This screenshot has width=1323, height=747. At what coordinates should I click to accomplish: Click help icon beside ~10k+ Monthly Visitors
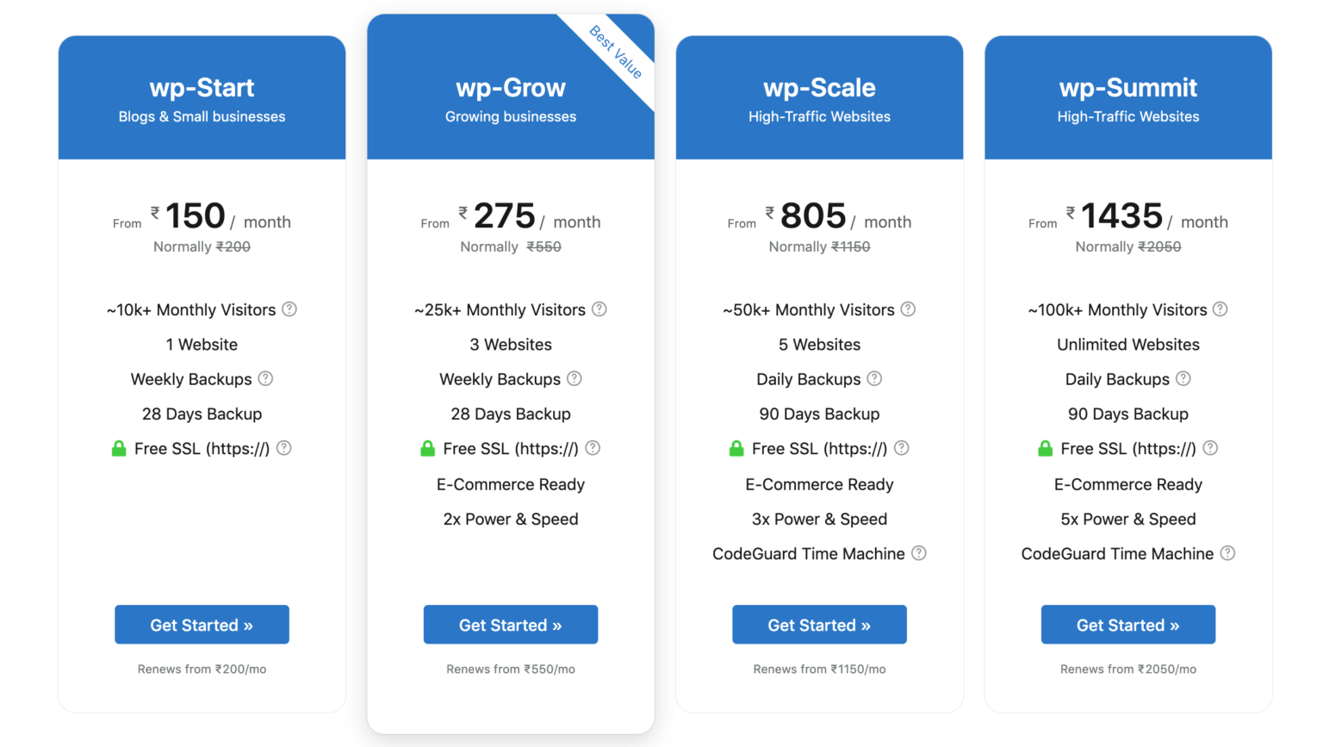[x=289, y=309]
